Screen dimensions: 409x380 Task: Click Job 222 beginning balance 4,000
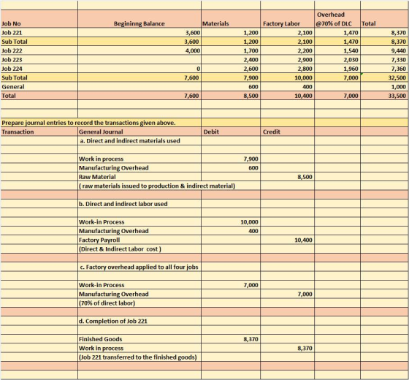click(x=139, y=50)
